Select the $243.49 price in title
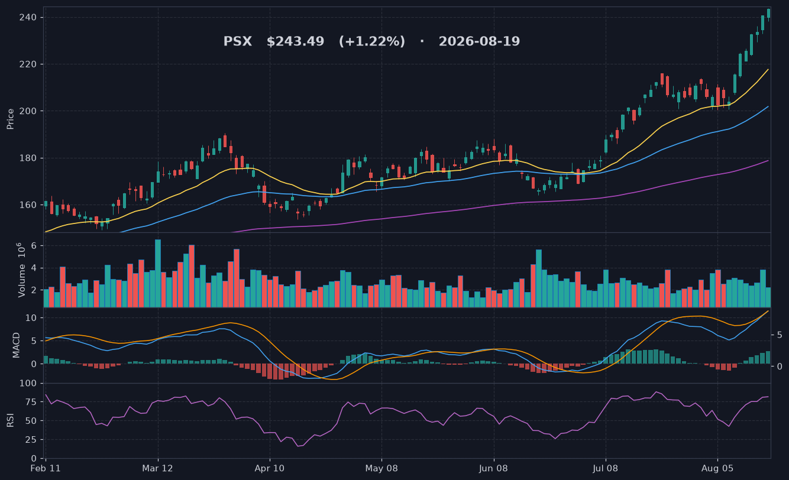Screen dimensions: 789x480 pyautogui.click(x=295, y=42)
